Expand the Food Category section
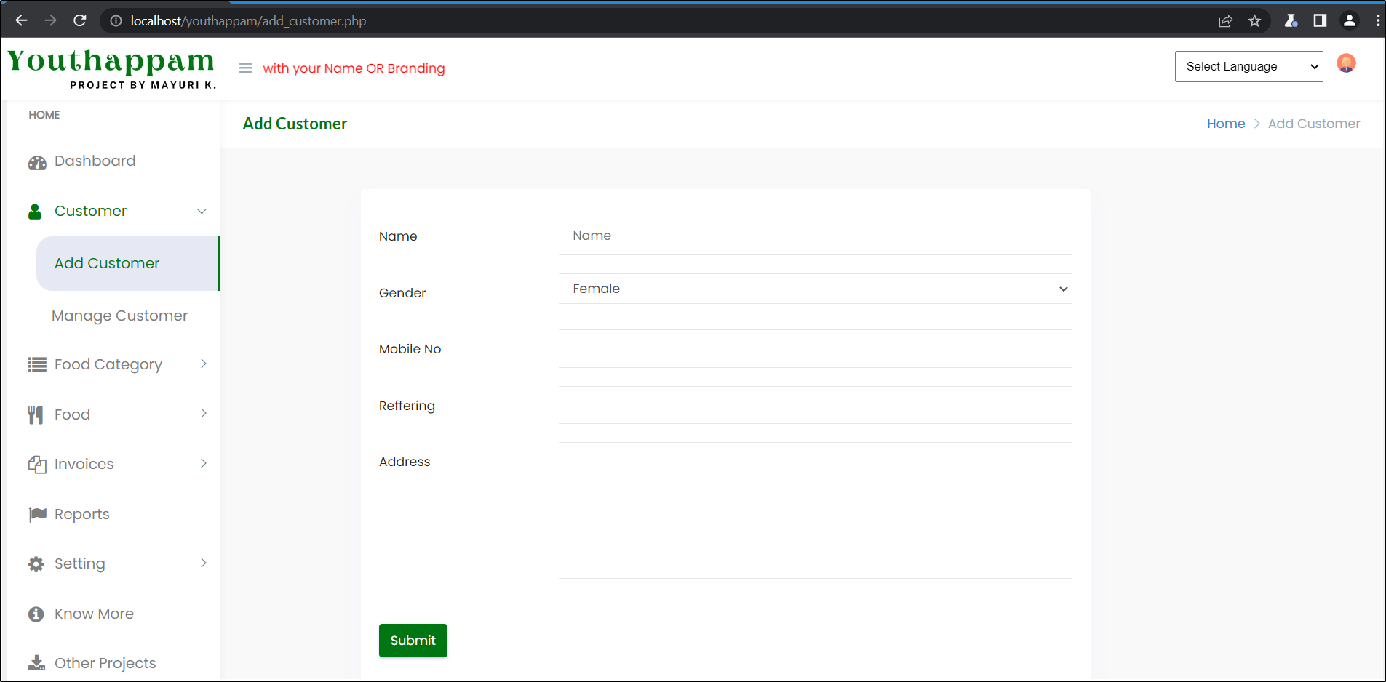 pyautogui.click(x=204, y=364)
